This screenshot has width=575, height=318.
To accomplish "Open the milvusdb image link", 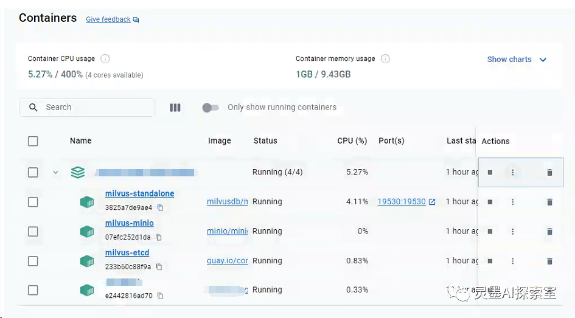I will pos(228,201).
